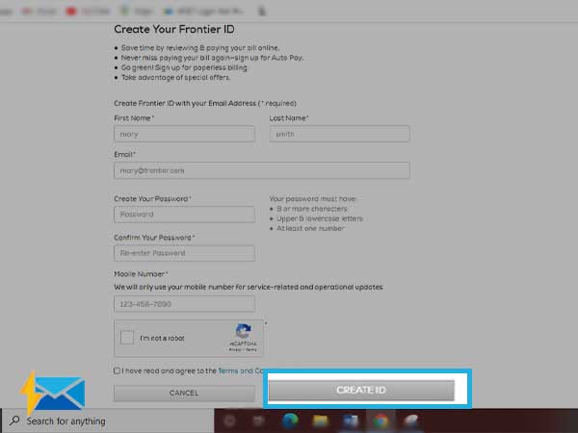Select the Confirm Your Password field
Image resolution: width=578 pixels, height=433 pixels.
pyautogui.click(x=184, y=253)
